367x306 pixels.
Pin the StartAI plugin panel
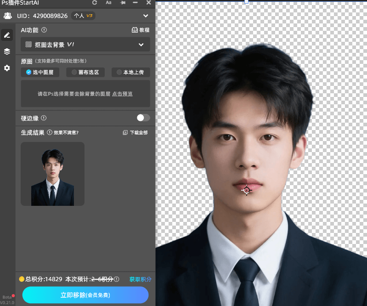click(123, 3)
